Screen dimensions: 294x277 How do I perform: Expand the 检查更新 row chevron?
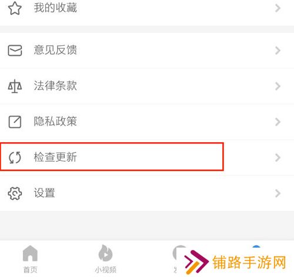[x=278, y=158]
